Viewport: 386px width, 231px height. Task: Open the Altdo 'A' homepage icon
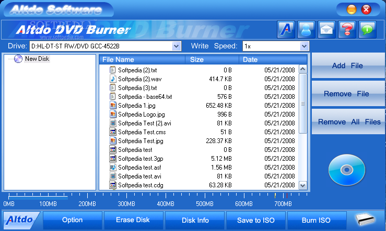[286, 30]
